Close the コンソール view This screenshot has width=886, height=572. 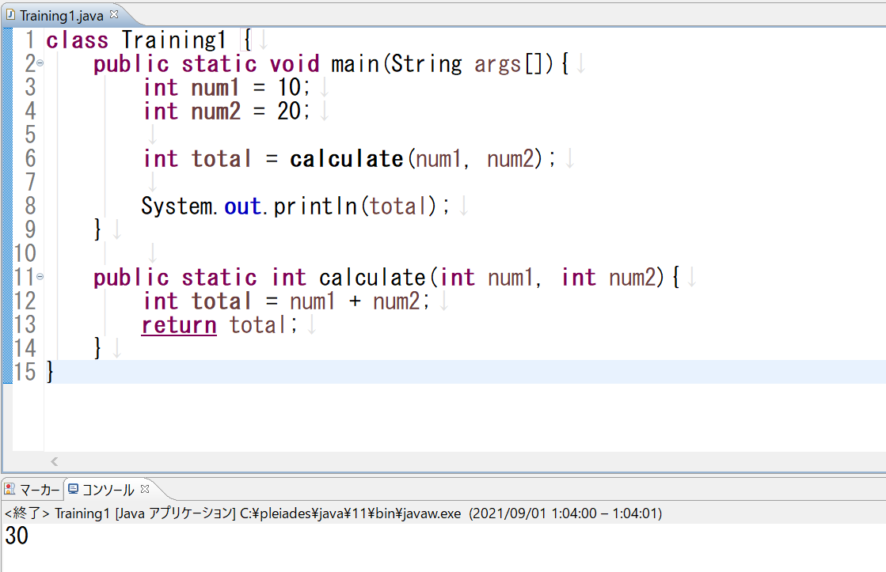point(145,489)
